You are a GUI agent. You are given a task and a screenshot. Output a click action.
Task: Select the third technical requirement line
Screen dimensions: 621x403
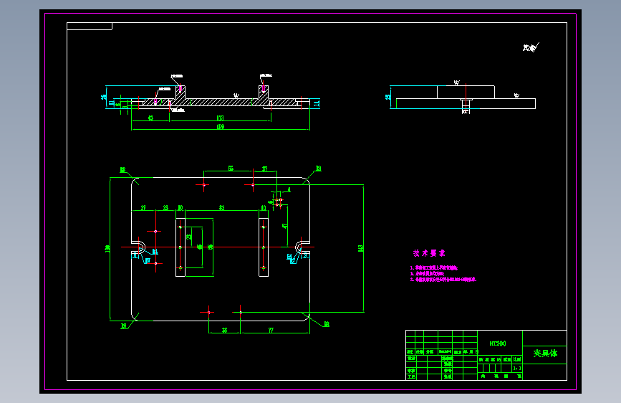pos(443,280)
